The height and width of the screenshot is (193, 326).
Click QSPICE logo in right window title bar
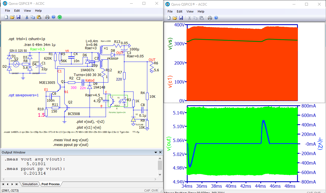click(x=167, y=4)
